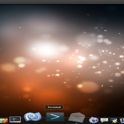This screenshot has height=124, width=124.
Task: Open the blue swirl application icon
Action: (33, 117)
